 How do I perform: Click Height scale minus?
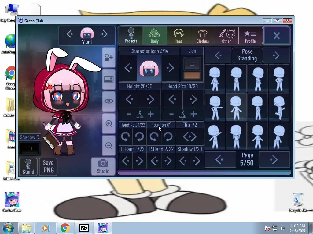pyautogui.click(x=128, y=114)
